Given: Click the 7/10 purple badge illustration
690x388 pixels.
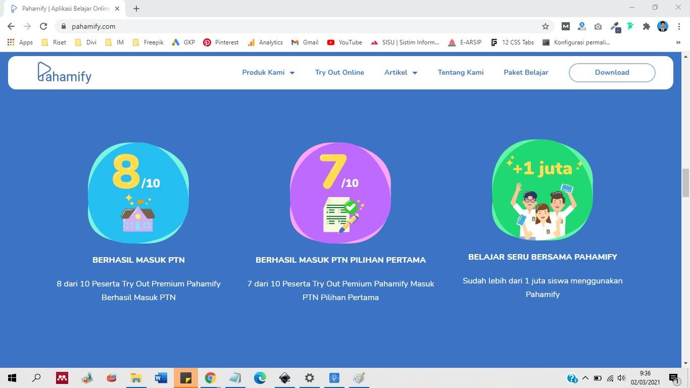Looking at the screenshot, I should [340, 193].
